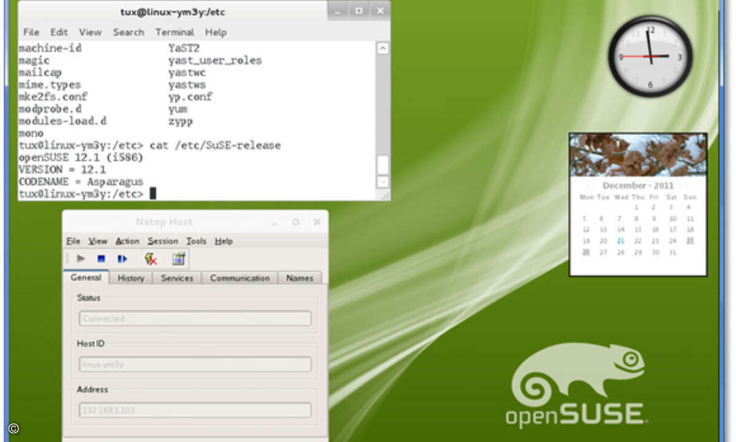Maximize the terminal window

click(359, 10)
